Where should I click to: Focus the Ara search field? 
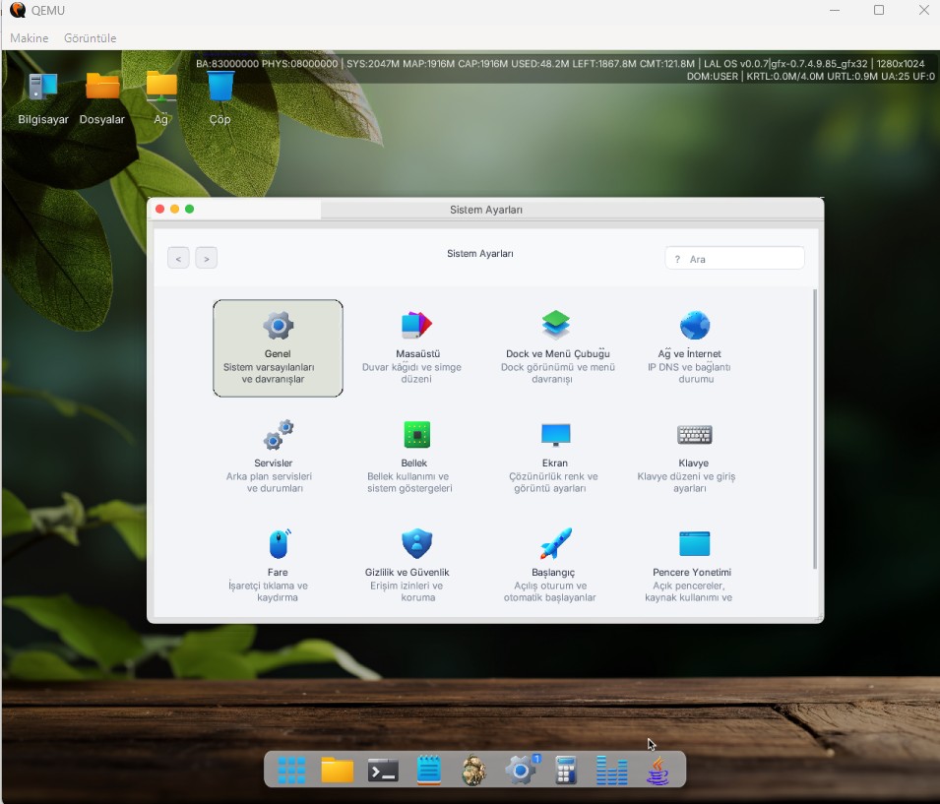[734, 259]
